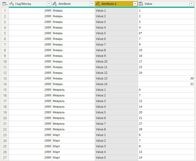Select the Год/Месяц column header
Viewport: 196px width, 161px height.
pos(30,4)
